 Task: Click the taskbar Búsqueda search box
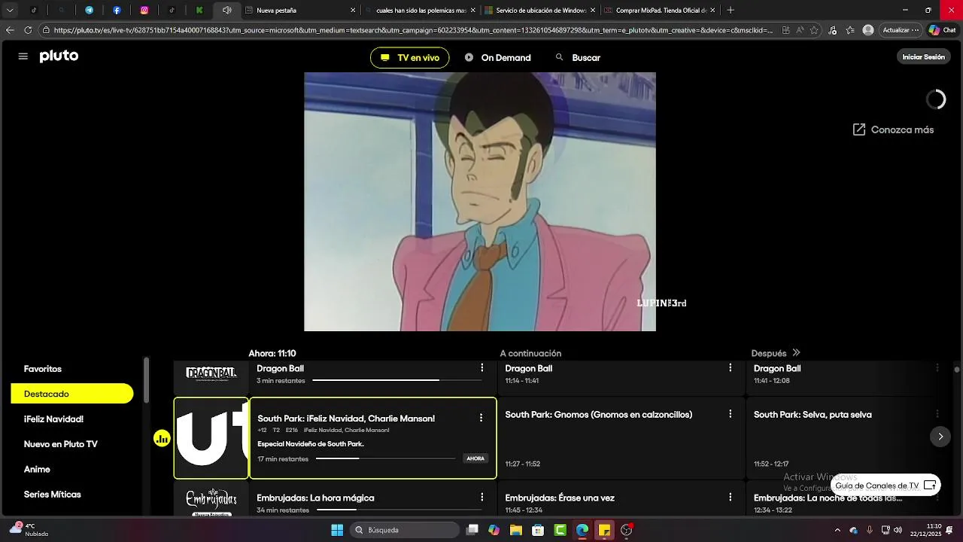coord(406,530)
